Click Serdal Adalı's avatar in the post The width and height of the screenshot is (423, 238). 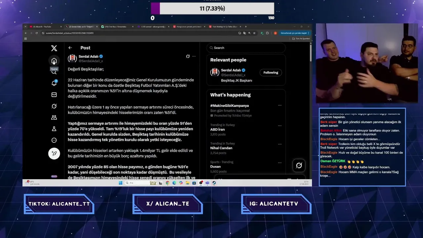point(72,59)
